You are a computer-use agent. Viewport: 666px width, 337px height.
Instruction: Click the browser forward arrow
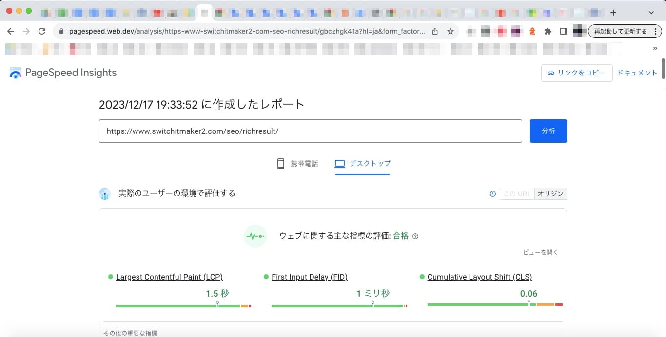pyautogui.click(x=26, y=31)
